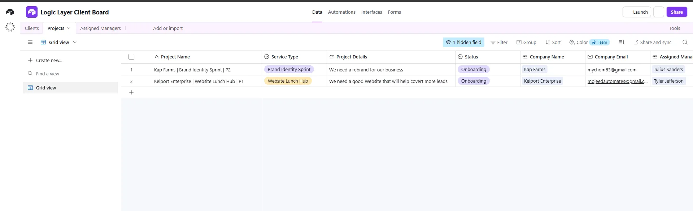Click Create new view option
The image size is (693, 211).
[x=45, y=60]
